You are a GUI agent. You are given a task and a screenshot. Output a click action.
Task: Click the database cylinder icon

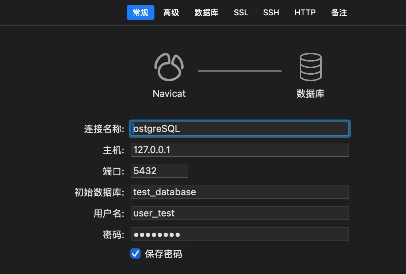click(x=310, y=67)
